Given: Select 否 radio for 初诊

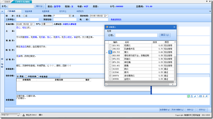Looking at the screenshot, I should coord(24,16).
